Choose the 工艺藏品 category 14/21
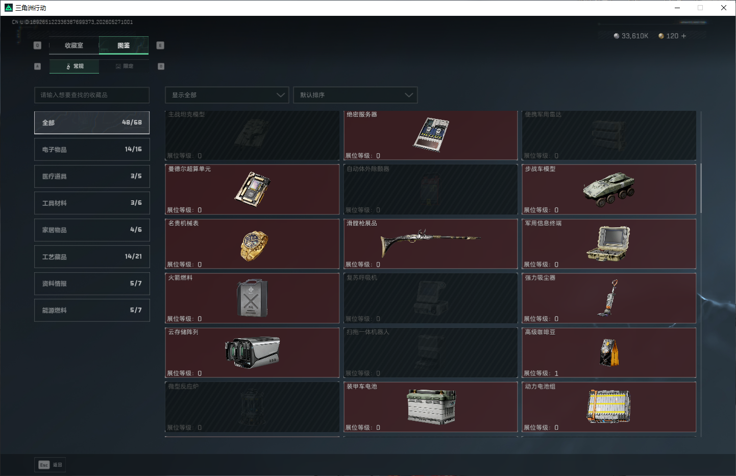 (92, 256)
